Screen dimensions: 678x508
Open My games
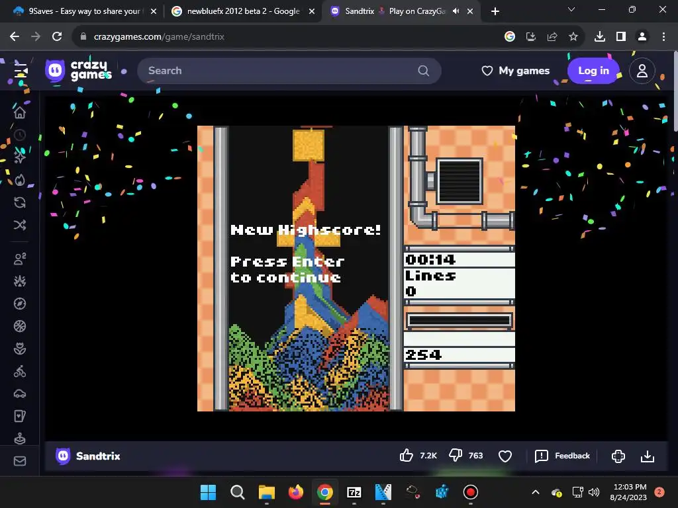point(515,70)
